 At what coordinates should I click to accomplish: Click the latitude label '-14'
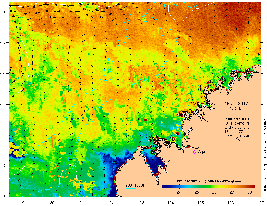(x=3, y=73)
